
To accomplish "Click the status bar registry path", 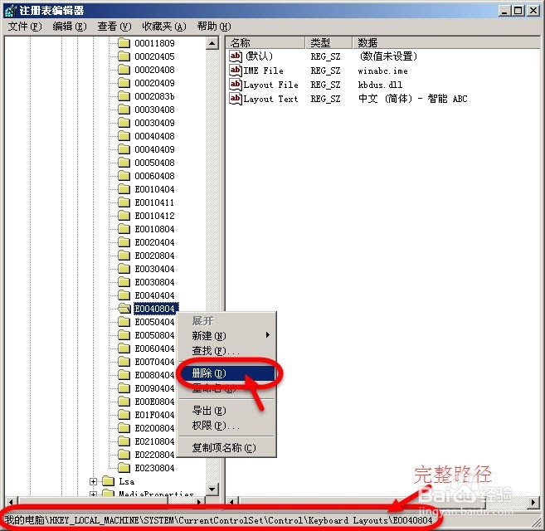I will (x=219, y=520).
